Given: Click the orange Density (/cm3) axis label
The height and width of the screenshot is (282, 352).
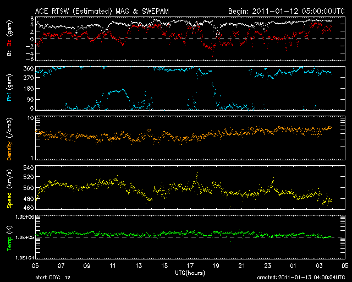Looking at the screenshot, I should [x=9, y=139].
